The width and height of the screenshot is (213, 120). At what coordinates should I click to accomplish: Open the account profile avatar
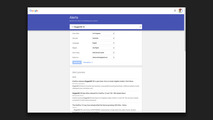point(180,11)
